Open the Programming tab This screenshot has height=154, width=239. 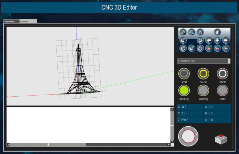point(11,22)
